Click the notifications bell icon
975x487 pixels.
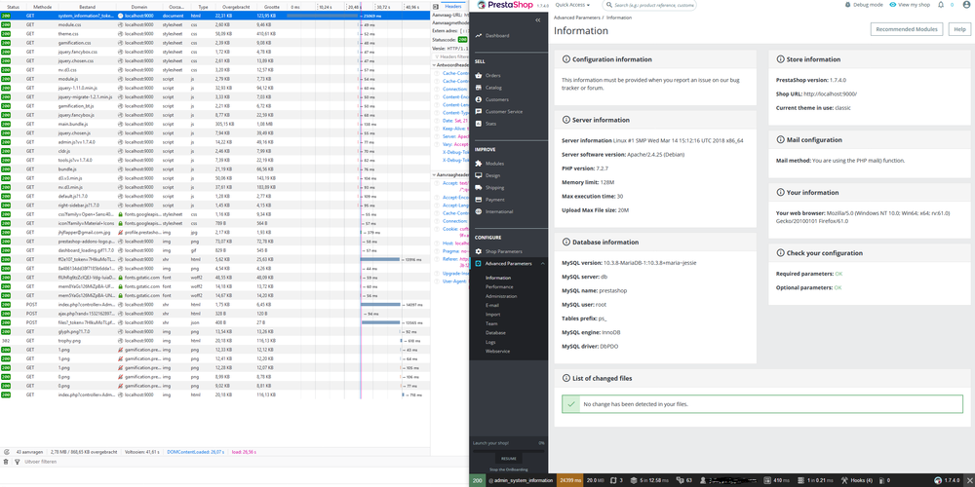coord(941,4)
